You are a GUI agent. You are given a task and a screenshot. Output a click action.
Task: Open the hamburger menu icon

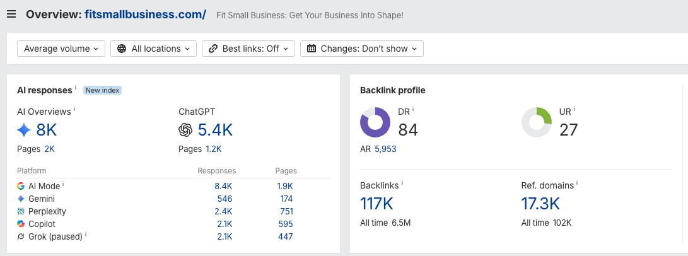click(11, 14)
